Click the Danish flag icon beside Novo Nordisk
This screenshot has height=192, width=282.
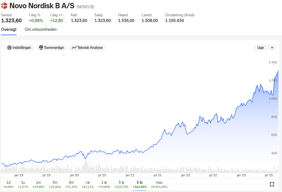click(4, 6)
